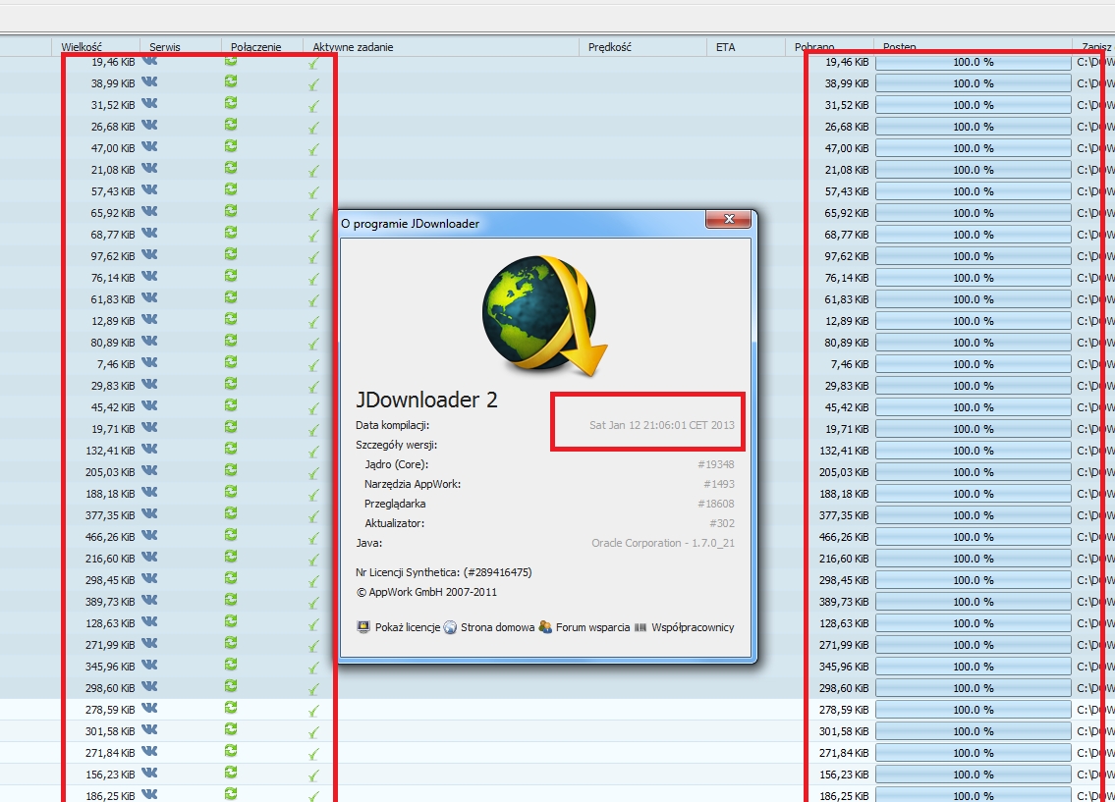Open the Forum wsparcia link

pyautogui.click(x=585, y=627)
